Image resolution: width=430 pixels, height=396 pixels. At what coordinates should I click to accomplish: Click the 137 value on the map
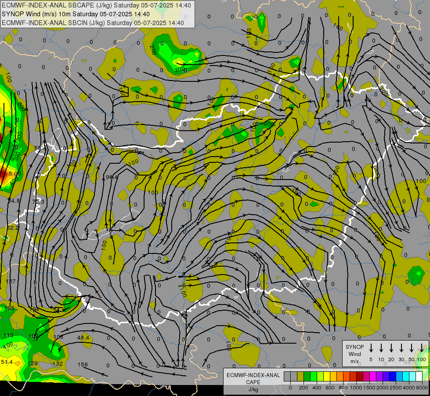(x=11, y=282)
